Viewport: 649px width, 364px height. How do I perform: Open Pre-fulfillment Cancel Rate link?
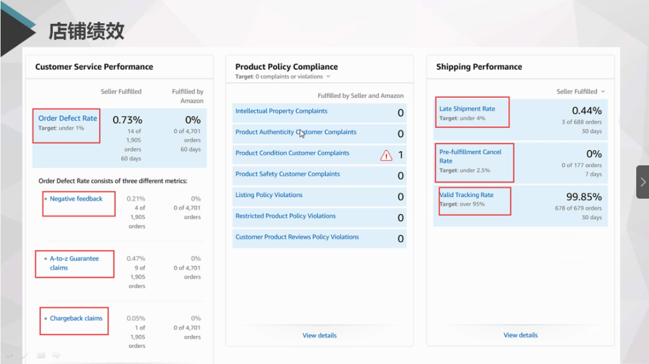[470, 156]
